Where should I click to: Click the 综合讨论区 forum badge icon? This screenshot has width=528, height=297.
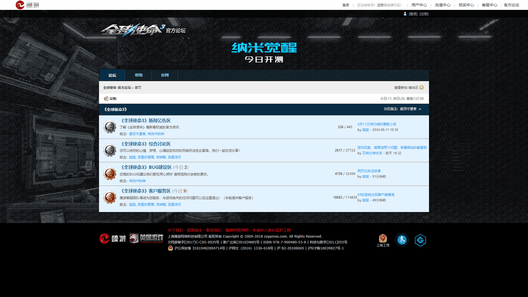[x=110, y=150]
